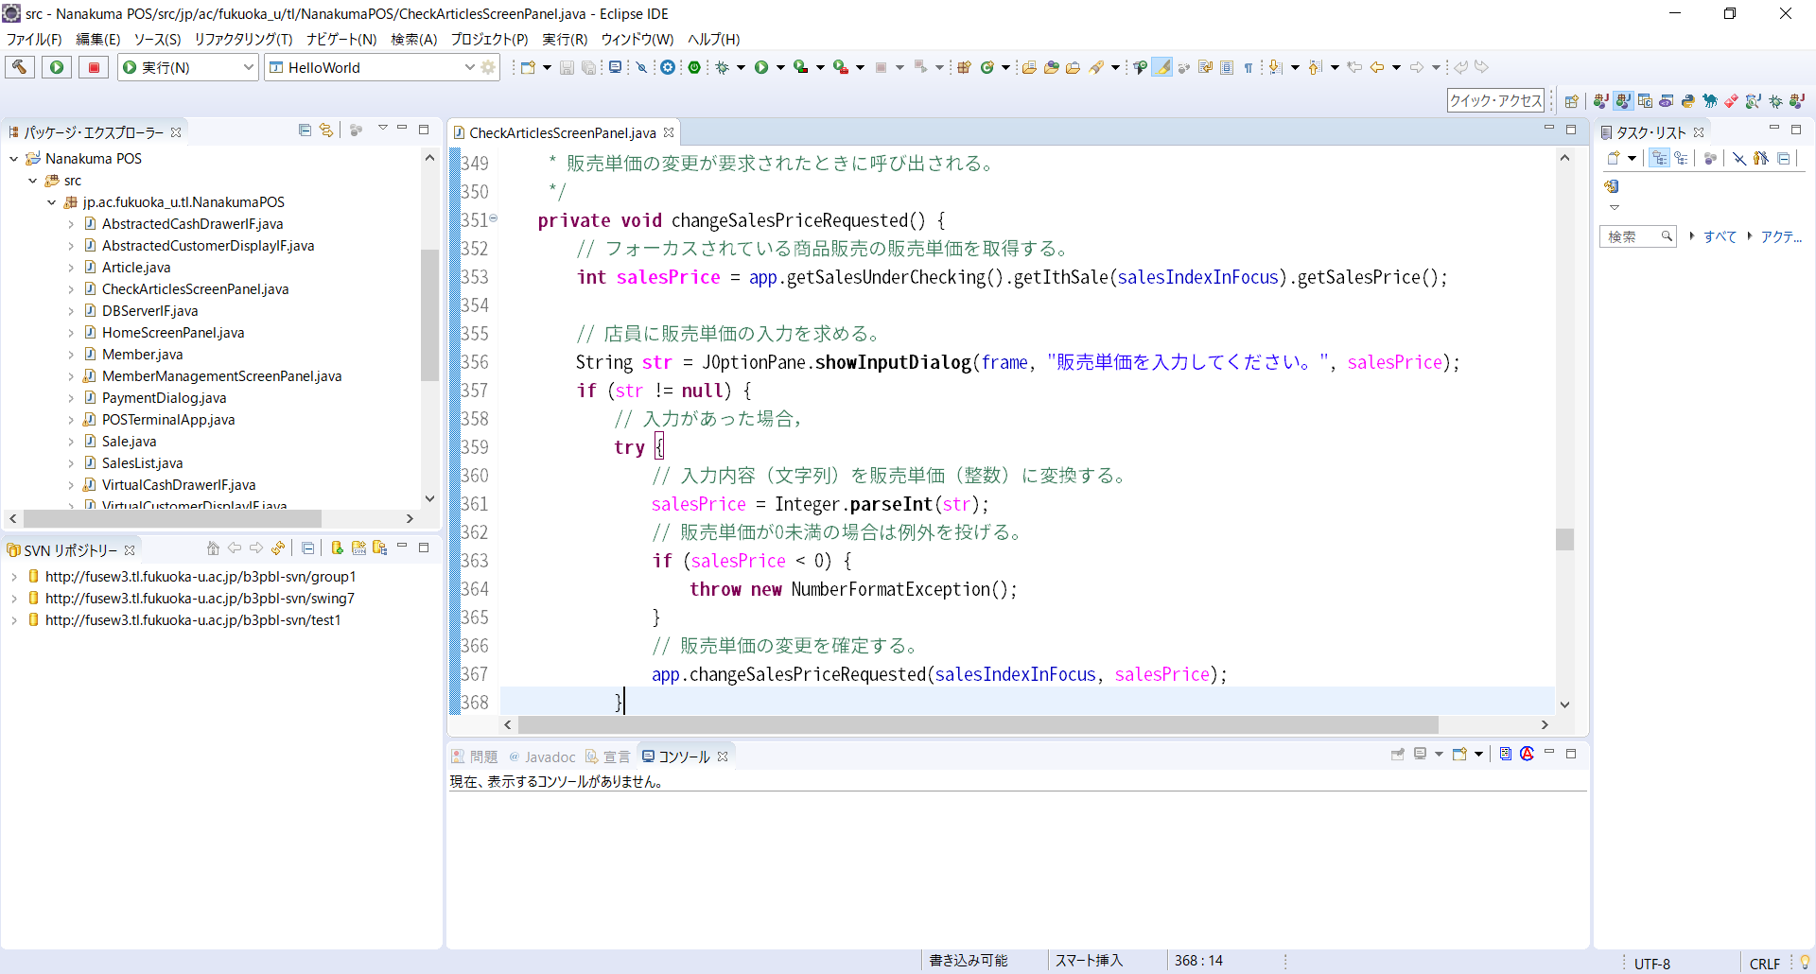
Task: Open the ファイル(F) menu
Action: pos(34,40)
